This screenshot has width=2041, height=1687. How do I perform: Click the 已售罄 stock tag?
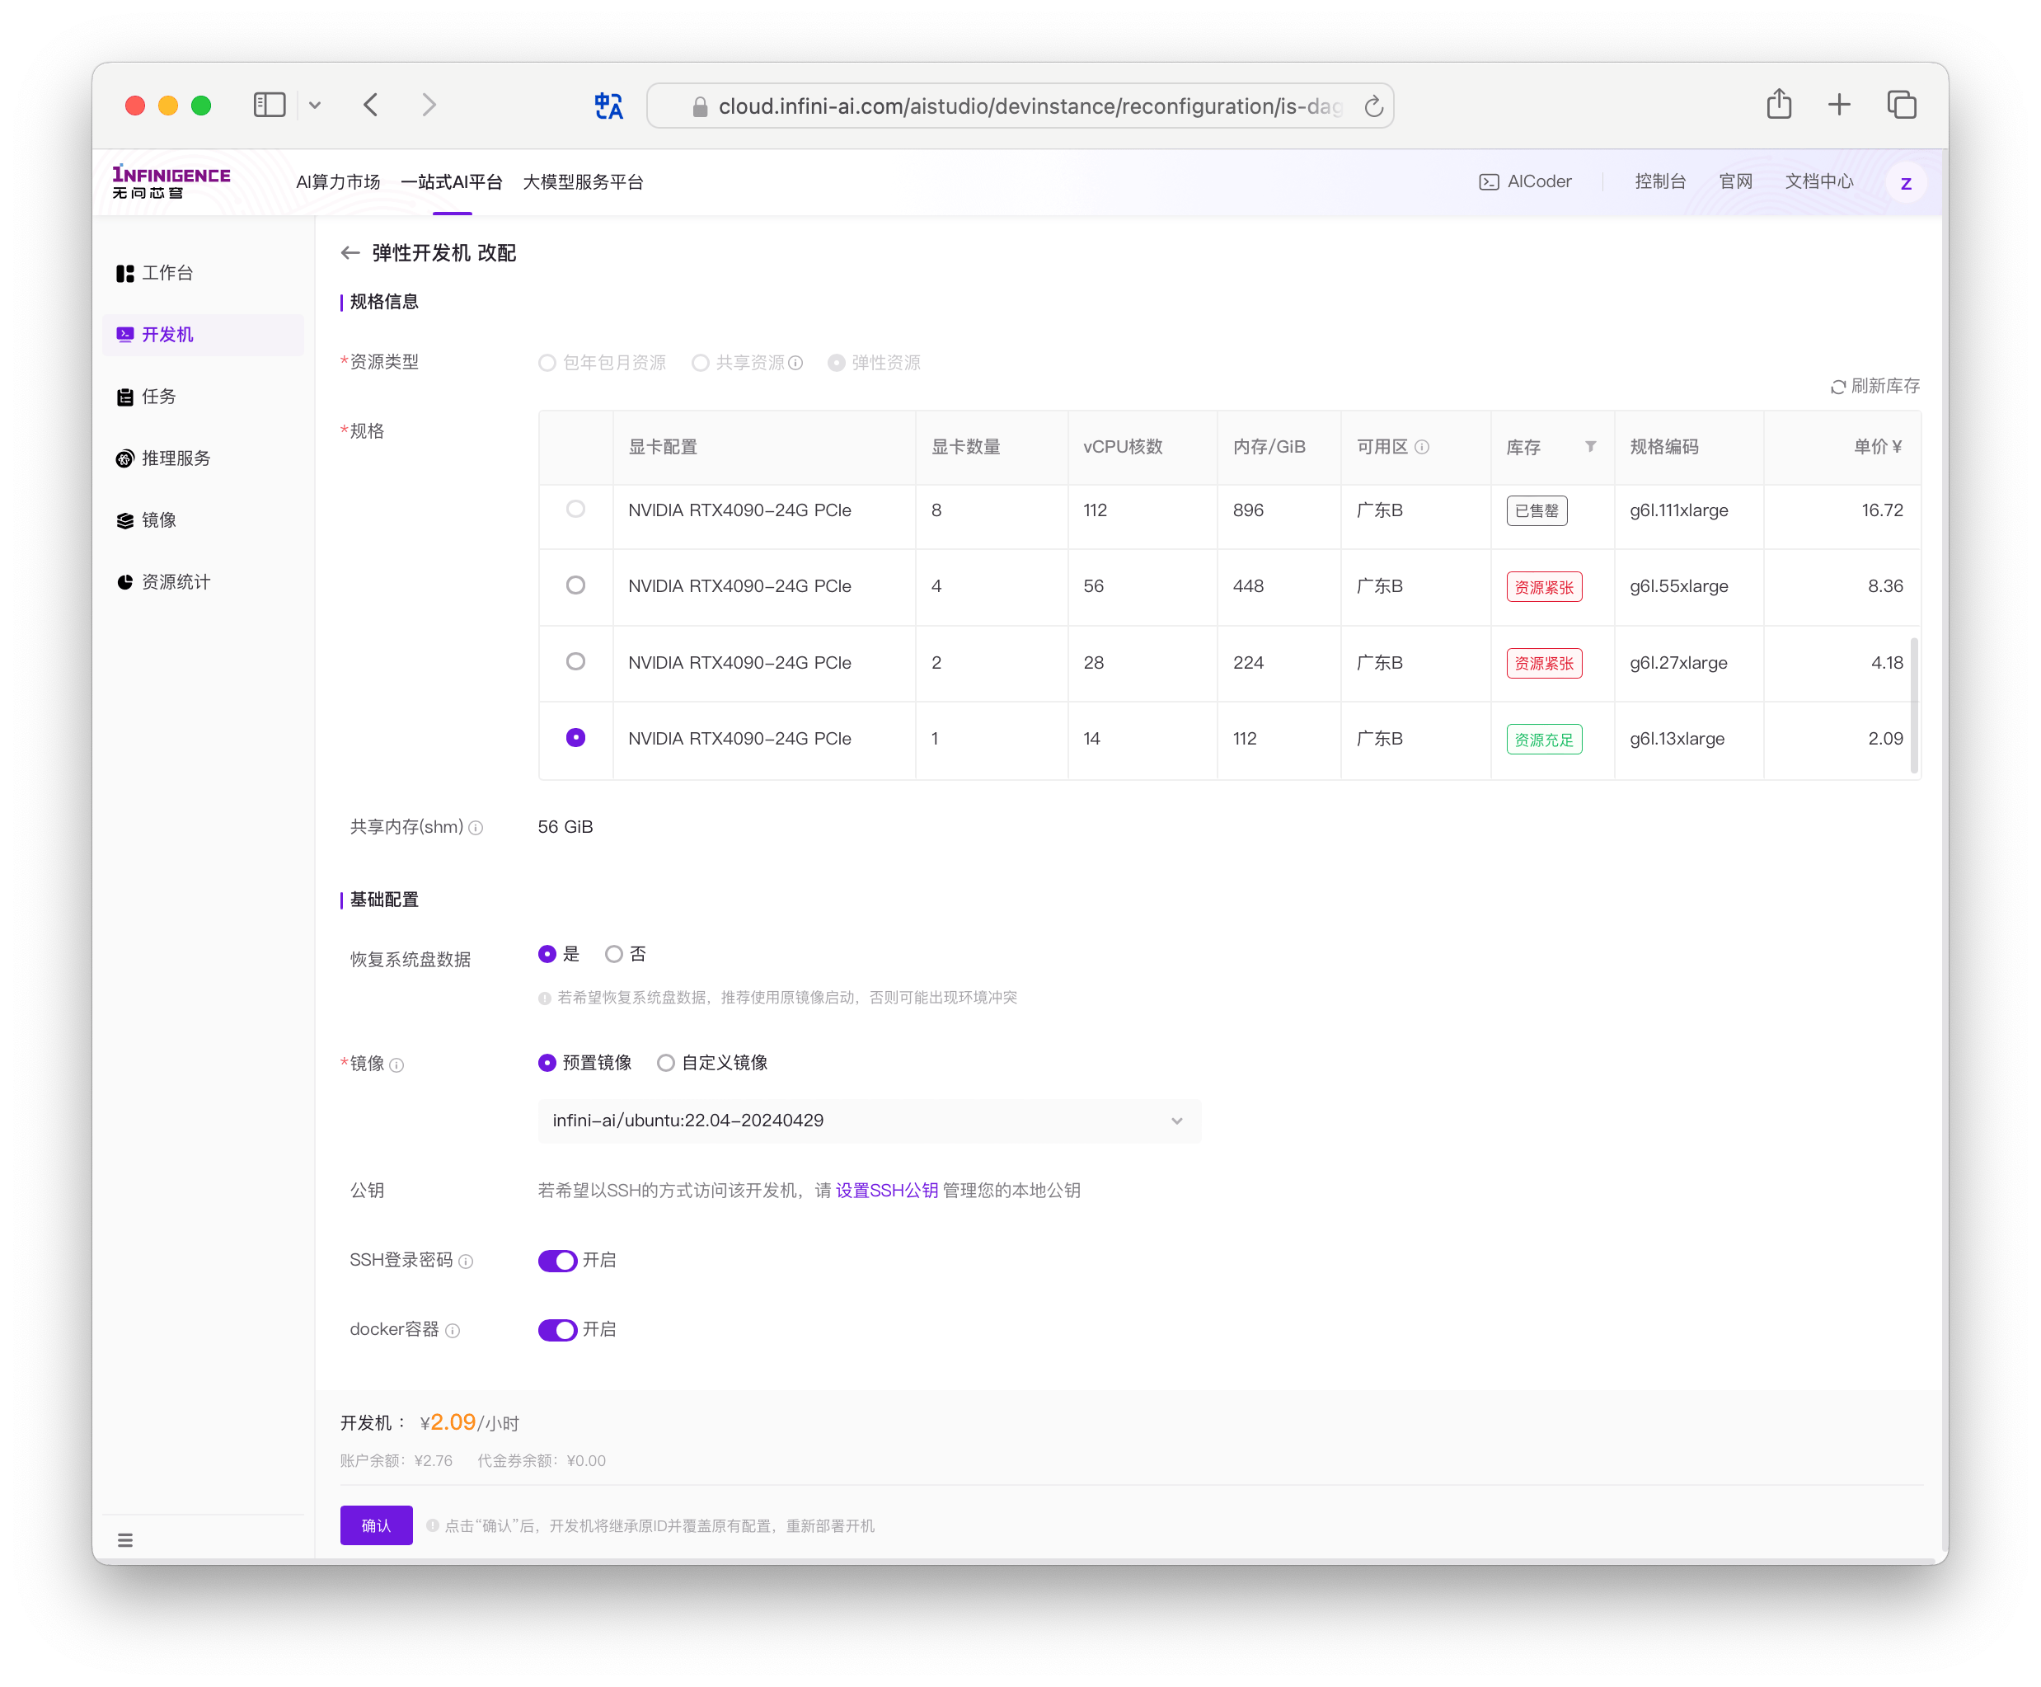click(1536, 511)
